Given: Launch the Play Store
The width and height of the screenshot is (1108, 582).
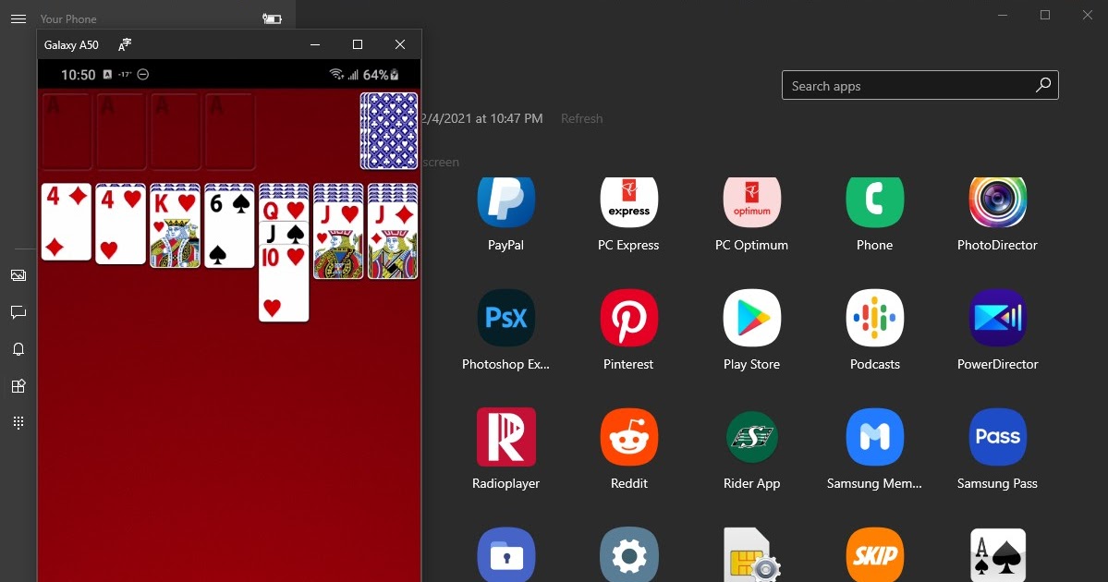Looking at the screenshot, I should pyautogui.click(x=751, y=317).
